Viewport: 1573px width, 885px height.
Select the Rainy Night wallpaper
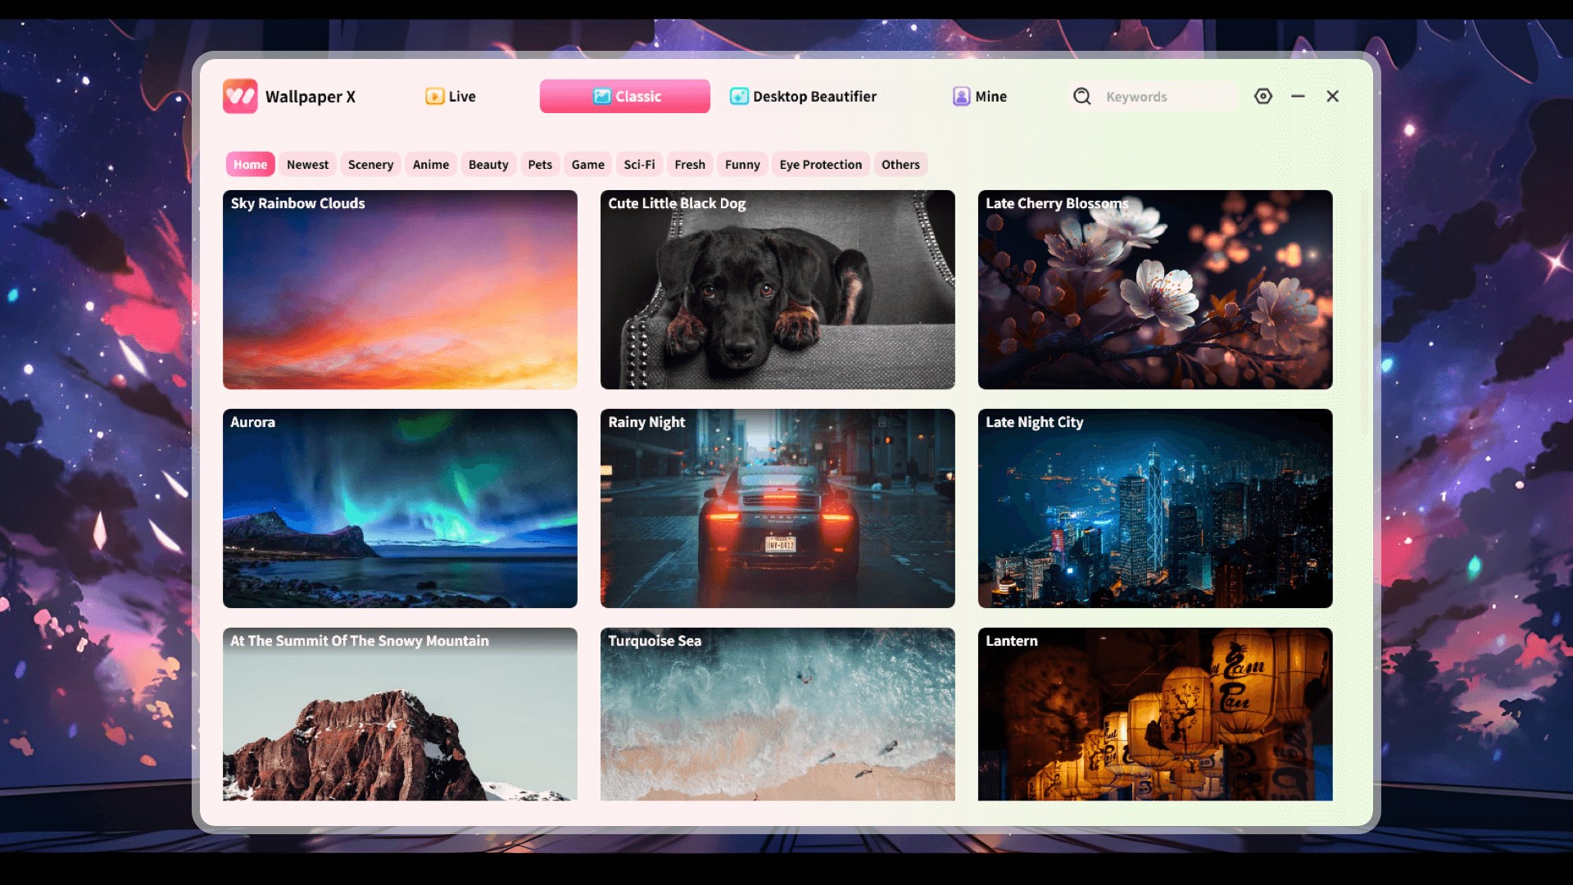point(777,508)
